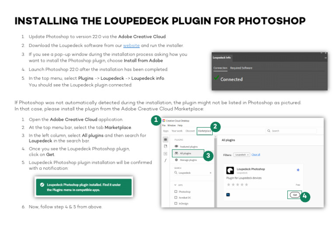Select the fonts icon in left rail
This screenshot has width=336, height=238.
pyautogui.click(x=165, y=160)
